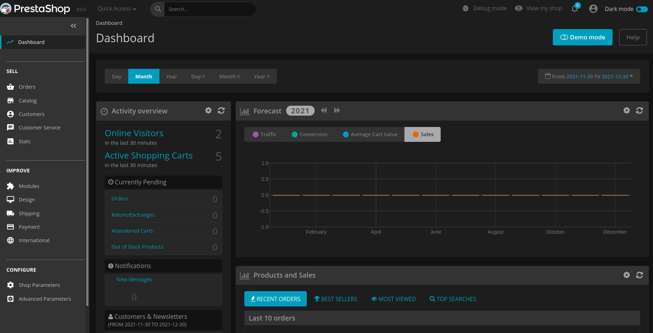Toggle the Conversion chart series
653x333 pixels.
pos(310,134)
